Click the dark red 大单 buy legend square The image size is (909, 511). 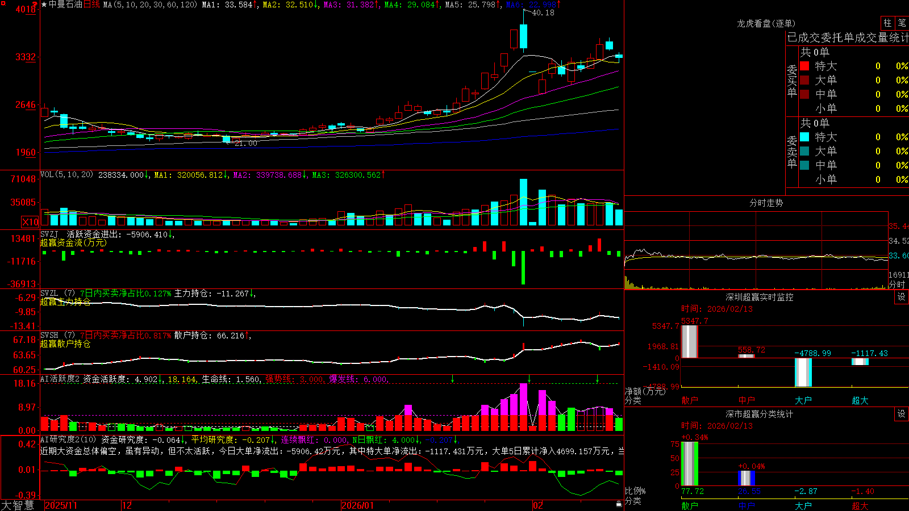tap(804, 80)
